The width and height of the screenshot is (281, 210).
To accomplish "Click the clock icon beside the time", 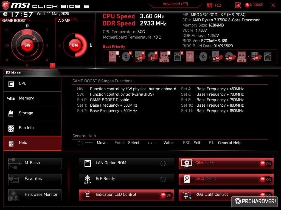I will [x=5, y=14].
